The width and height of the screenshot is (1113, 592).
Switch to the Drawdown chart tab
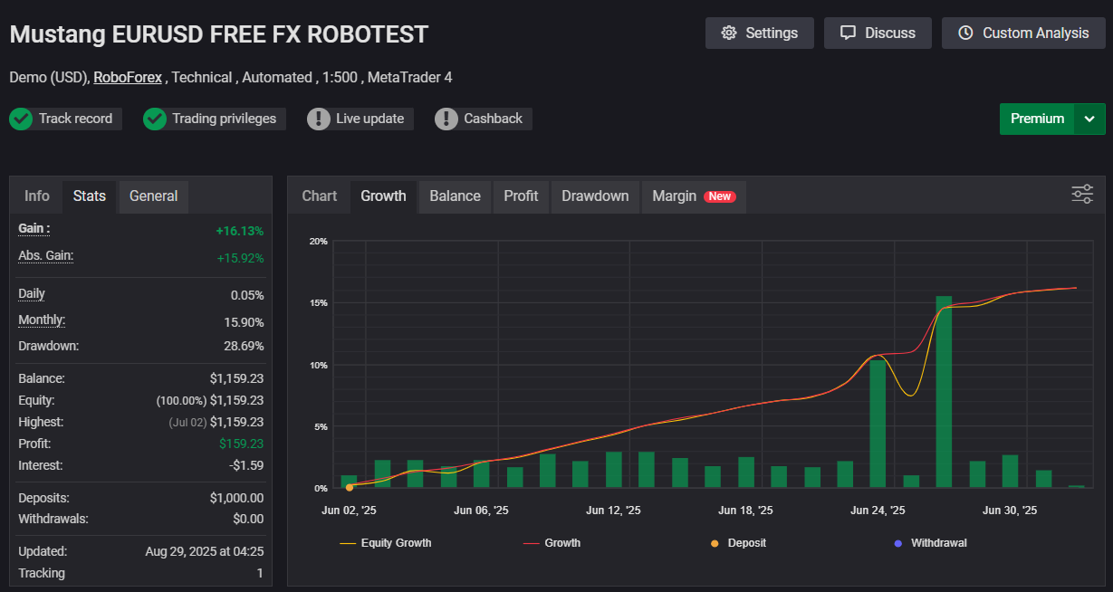[594, 196]
